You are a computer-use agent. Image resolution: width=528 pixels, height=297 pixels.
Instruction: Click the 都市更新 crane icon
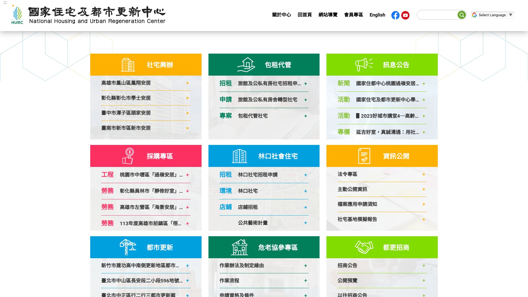coord(128,247)
